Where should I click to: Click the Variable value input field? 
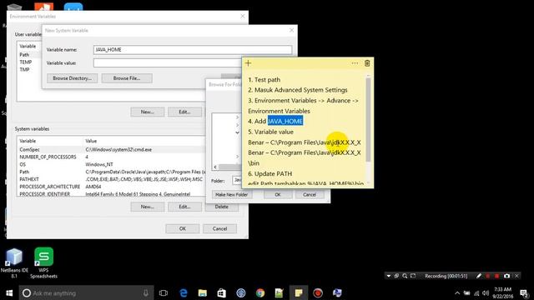pos(167,63)
